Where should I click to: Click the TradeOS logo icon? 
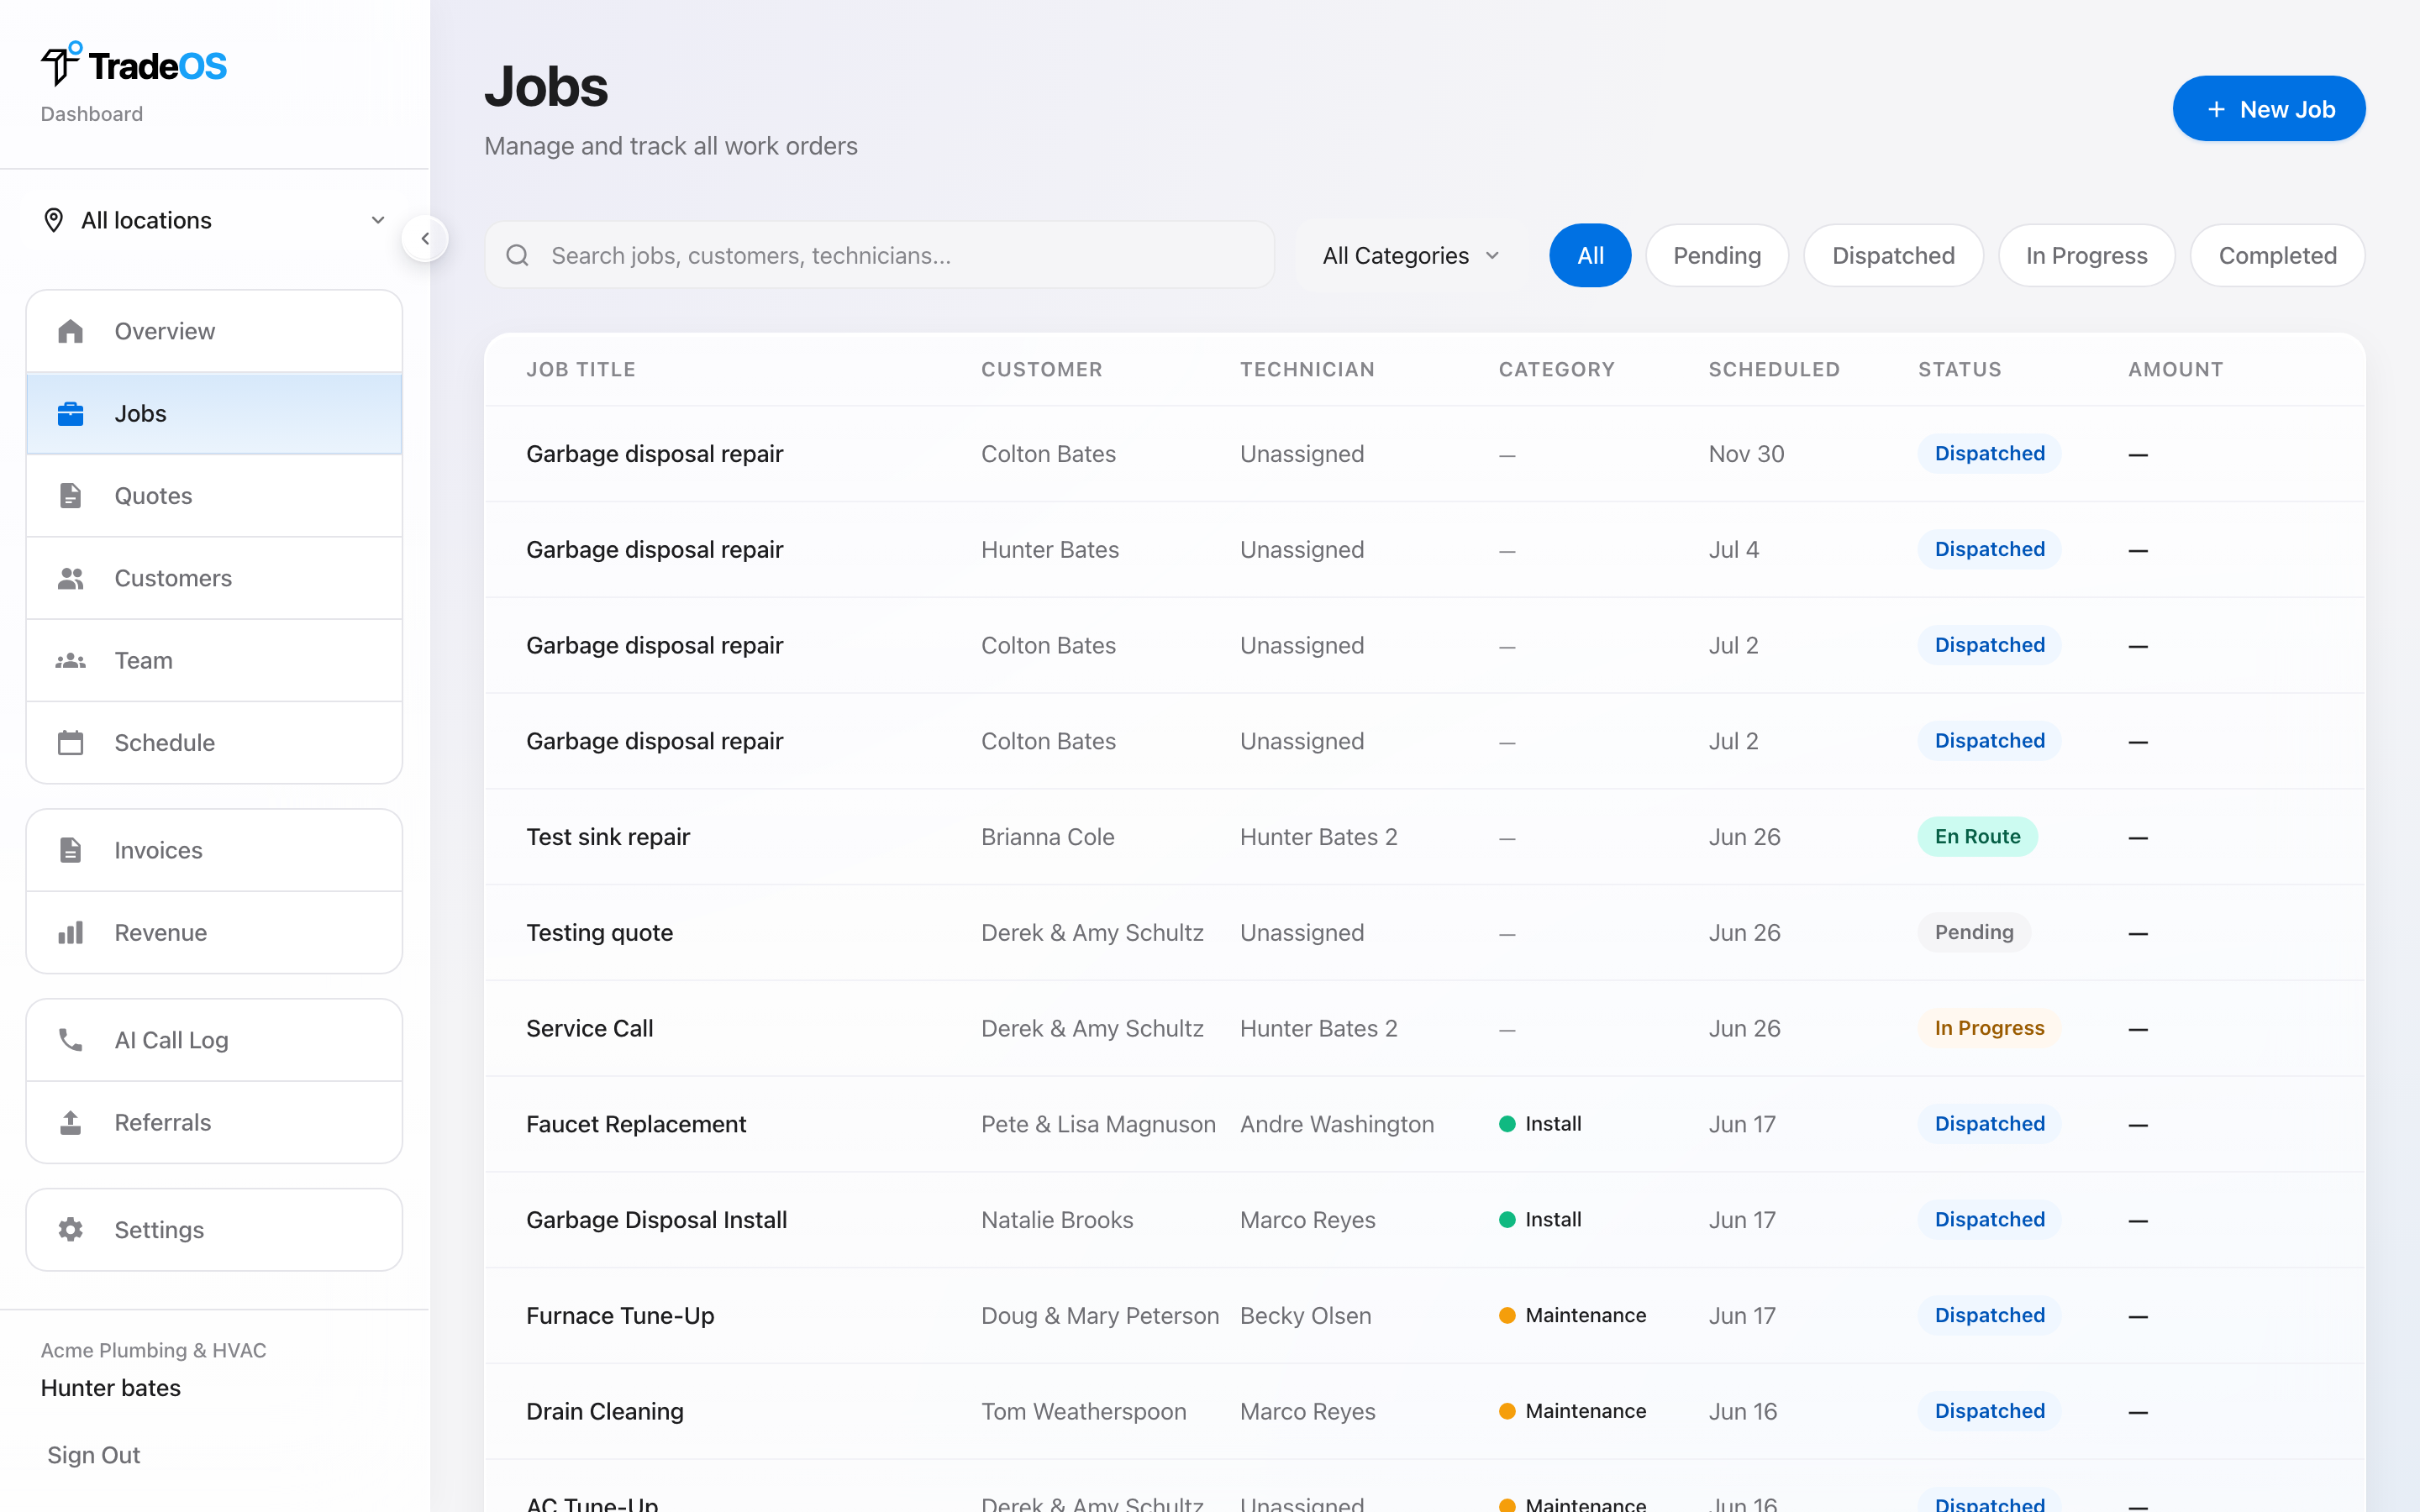pos(61,64)
